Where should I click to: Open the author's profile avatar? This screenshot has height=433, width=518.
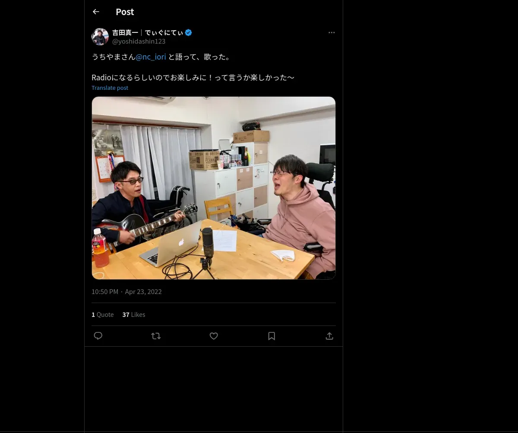(x=100, y=37)
